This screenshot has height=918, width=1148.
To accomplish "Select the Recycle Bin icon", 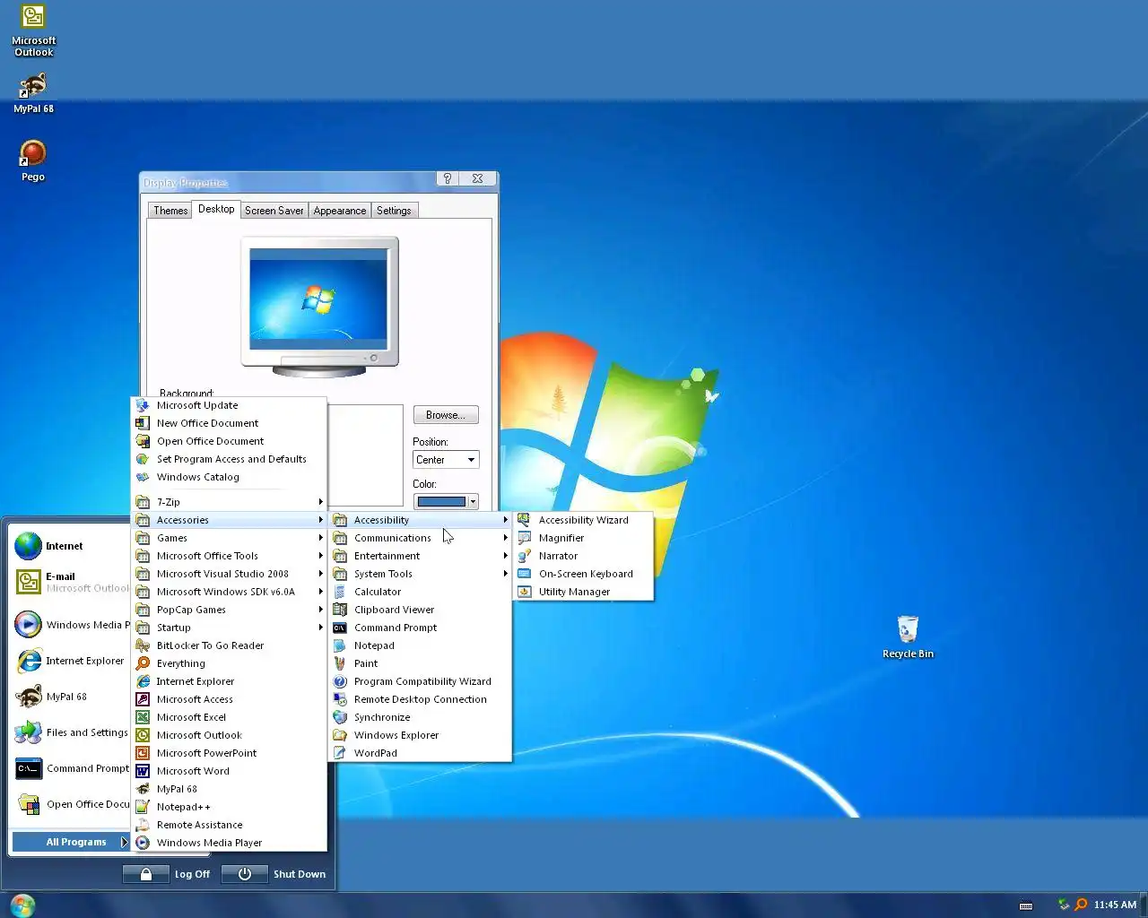I will [x=908, y=637].
